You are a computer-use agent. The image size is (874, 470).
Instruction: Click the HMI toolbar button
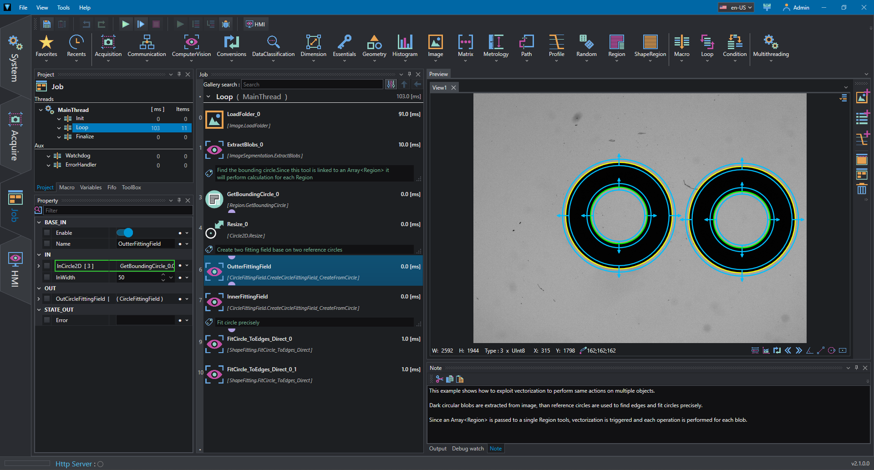(256, 24)
